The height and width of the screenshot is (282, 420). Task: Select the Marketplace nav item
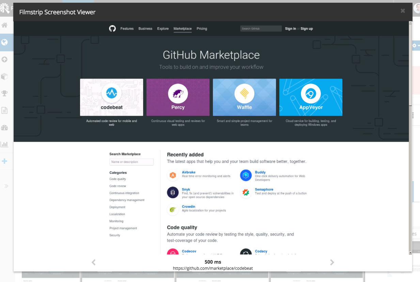(183, 29)
